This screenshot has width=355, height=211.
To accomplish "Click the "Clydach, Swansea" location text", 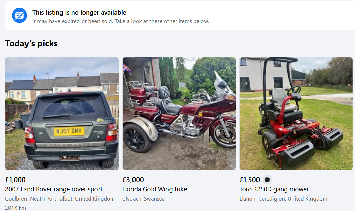I will 143,199.
